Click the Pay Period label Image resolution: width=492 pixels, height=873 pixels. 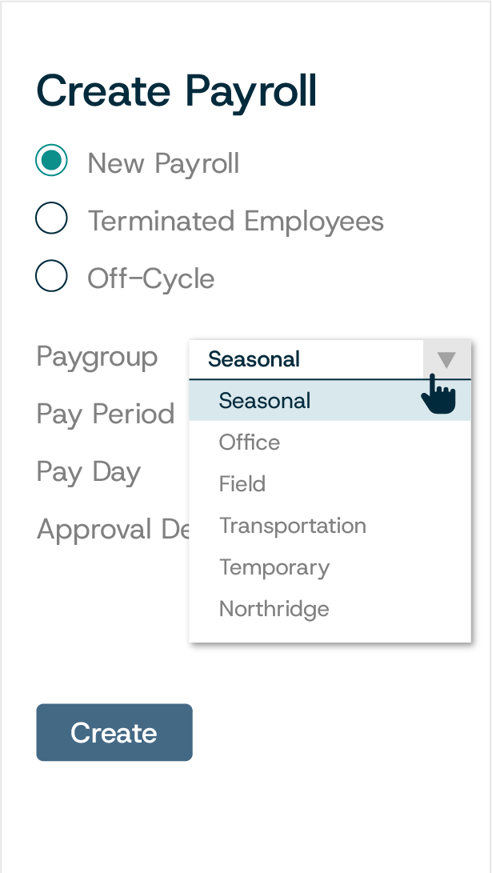[105, 414]
